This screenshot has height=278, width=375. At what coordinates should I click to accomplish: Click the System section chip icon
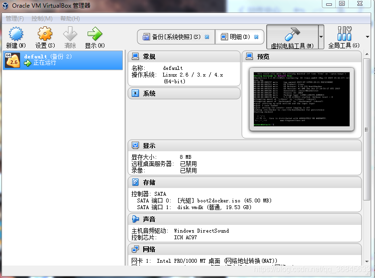[x=136, y=93]
